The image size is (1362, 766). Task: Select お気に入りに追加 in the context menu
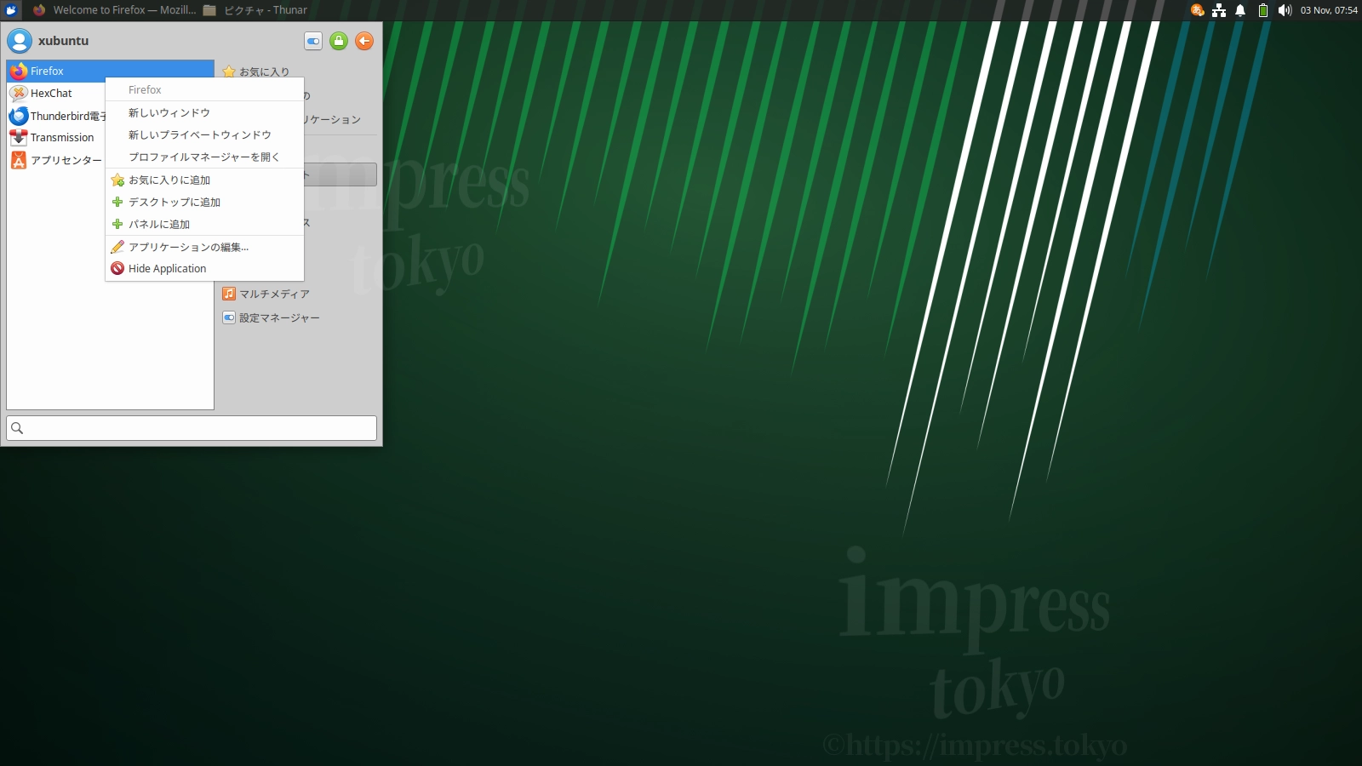204,180
